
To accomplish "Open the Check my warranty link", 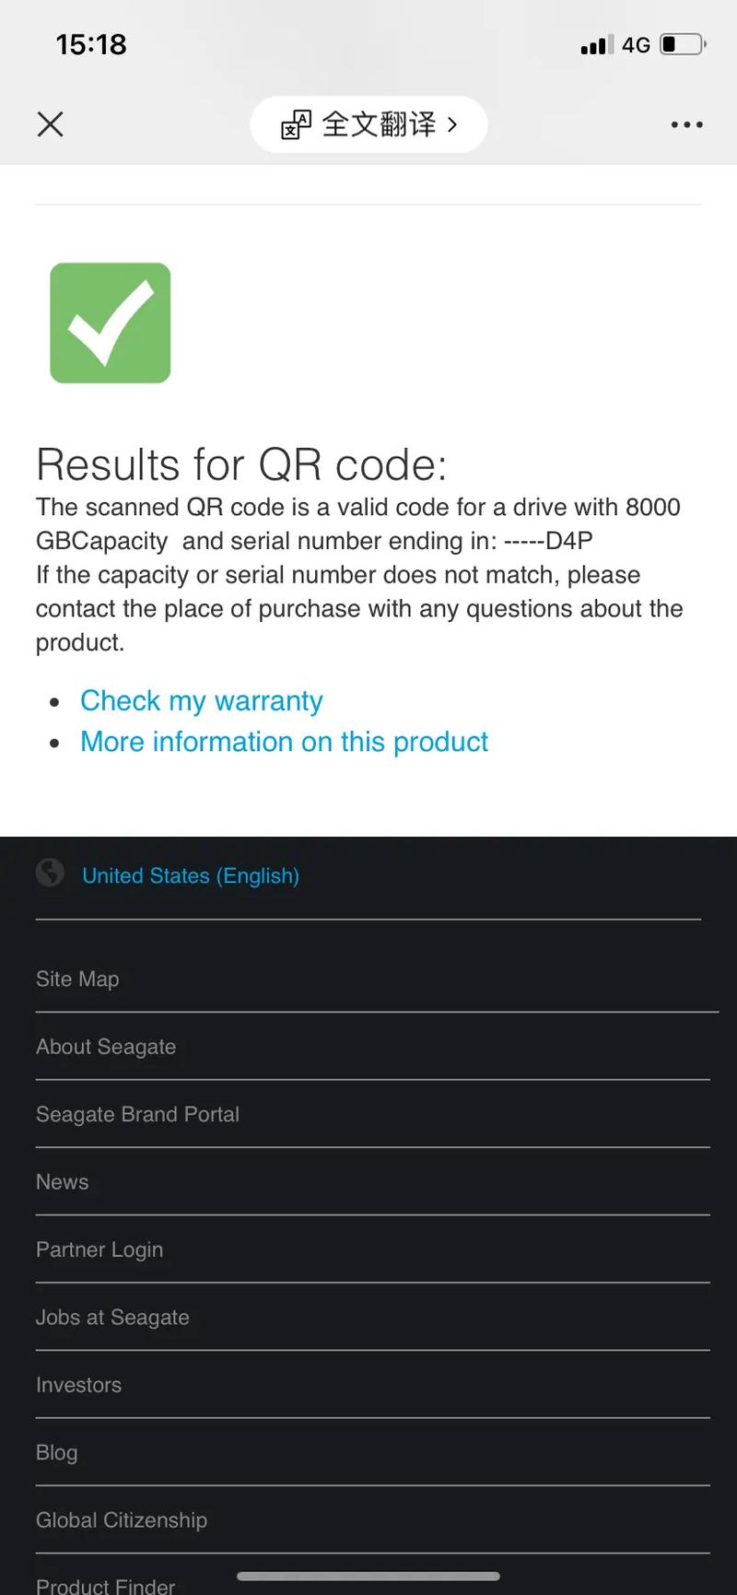I will (201, 701).
